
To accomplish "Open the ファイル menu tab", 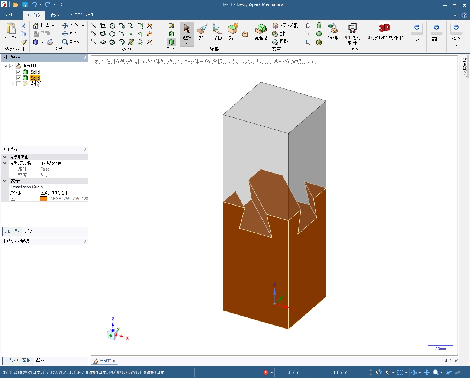I will coord(10,15).
